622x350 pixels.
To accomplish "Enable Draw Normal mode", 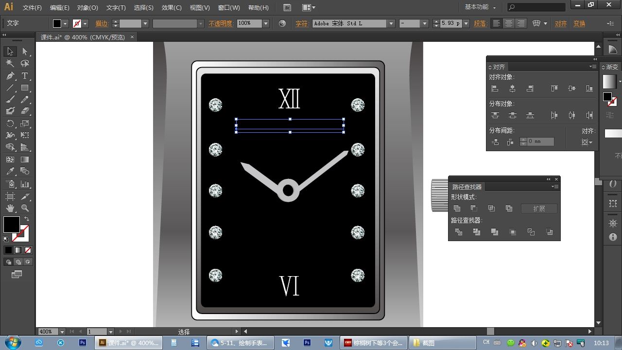I will [x=8, y=262].
